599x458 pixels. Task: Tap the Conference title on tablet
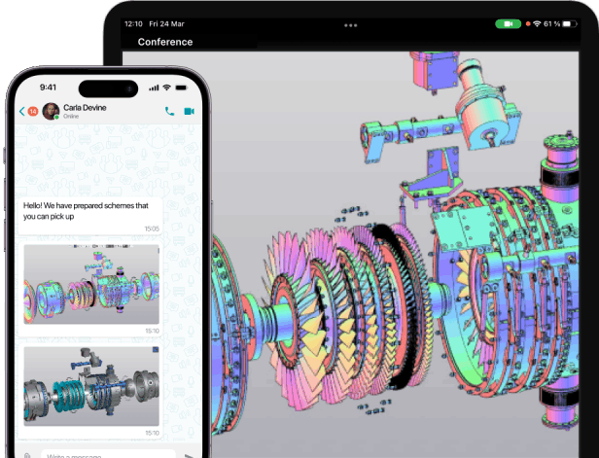pos(165,42)
